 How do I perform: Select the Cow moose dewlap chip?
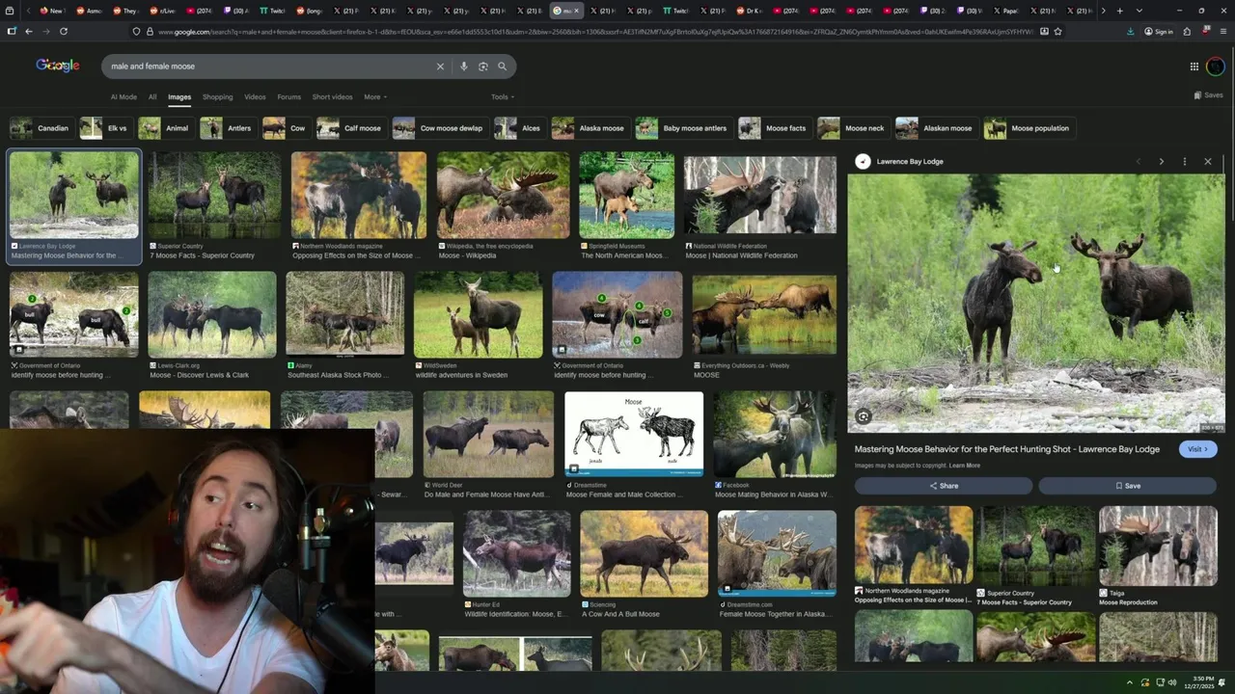439,128
